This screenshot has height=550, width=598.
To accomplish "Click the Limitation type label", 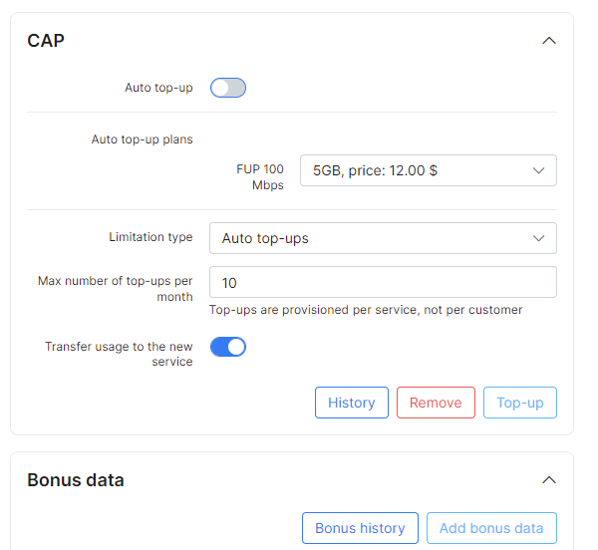I will click(150, 237).
